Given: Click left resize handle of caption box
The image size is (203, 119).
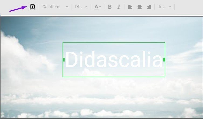Looking at the screenshot, I should [x=64, y=60].
